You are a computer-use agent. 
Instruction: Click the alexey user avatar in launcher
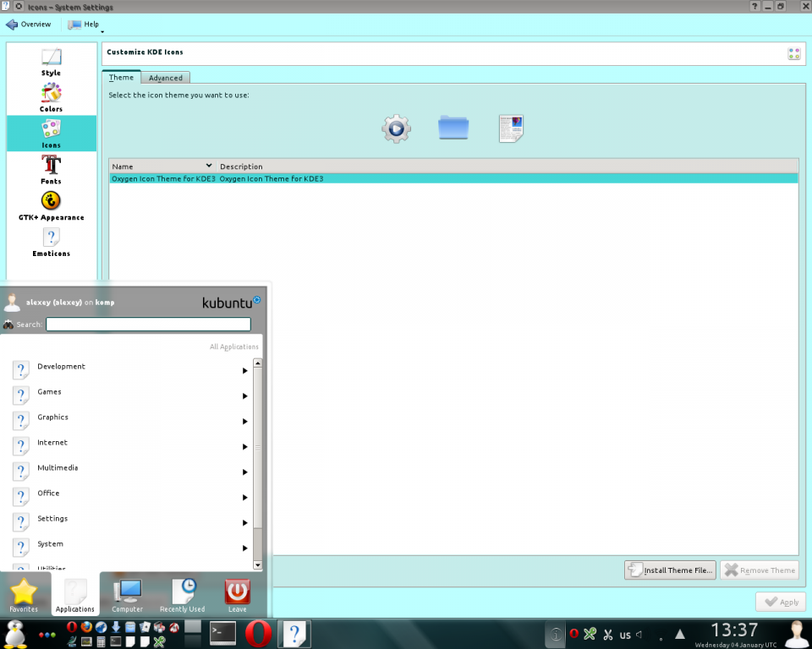11,303
